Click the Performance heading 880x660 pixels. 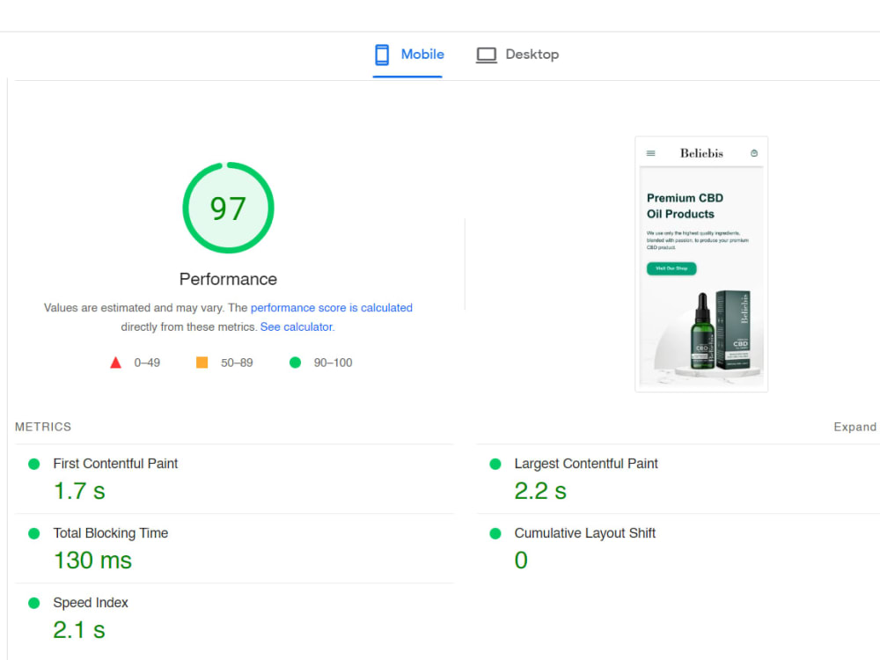228,279
